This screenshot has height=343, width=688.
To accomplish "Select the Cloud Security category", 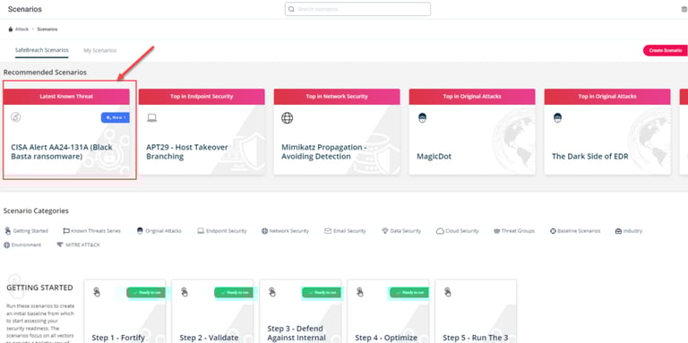I will pyautogui.click(x=457, y=231).
